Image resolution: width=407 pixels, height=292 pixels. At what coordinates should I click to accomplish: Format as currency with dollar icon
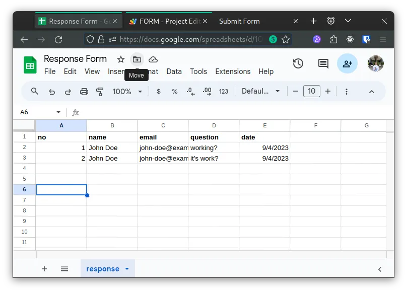pyautogui.click(x=159, y=92)
